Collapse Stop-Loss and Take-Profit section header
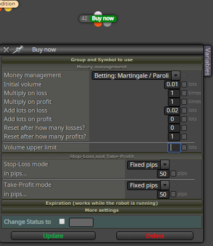 [x=102, y=156]
